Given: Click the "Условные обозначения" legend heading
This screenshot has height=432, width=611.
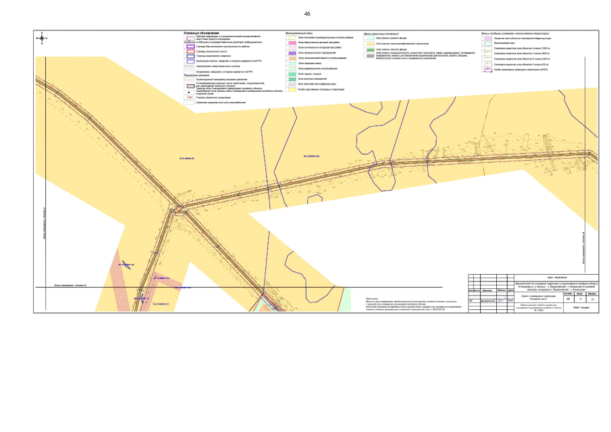Looking at the screenshot, I should point(202,32).
